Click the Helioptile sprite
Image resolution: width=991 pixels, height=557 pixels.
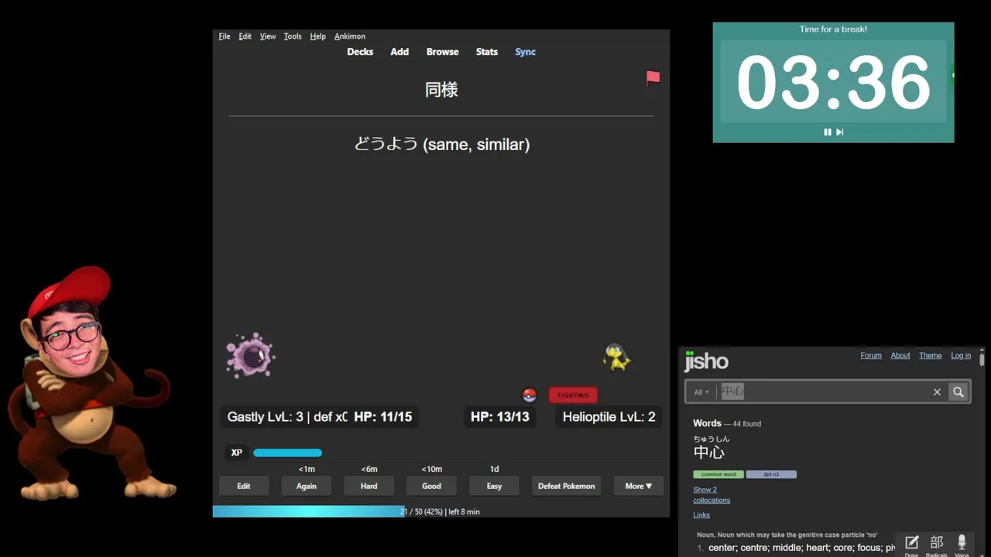coord(617,357)
